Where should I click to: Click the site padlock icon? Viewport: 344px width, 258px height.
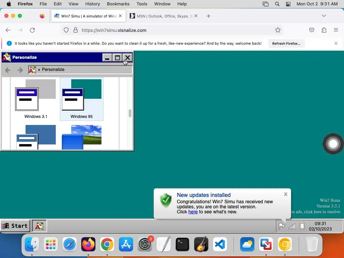pos(76,30)
